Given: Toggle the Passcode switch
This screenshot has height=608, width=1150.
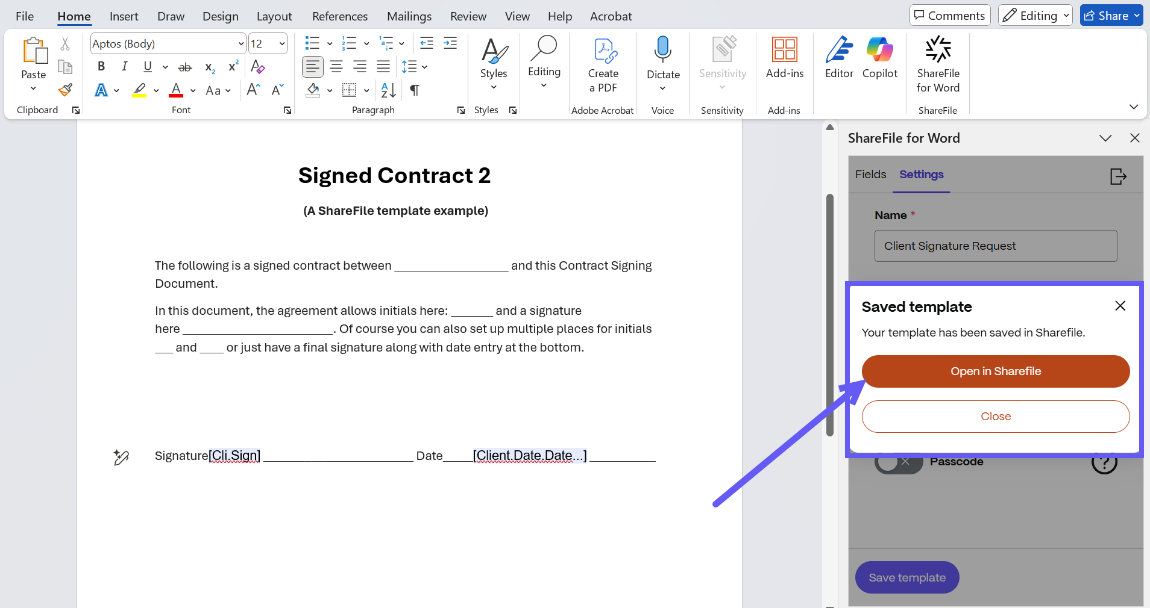Looking at the screenshot, I should (x=898, y=462).
